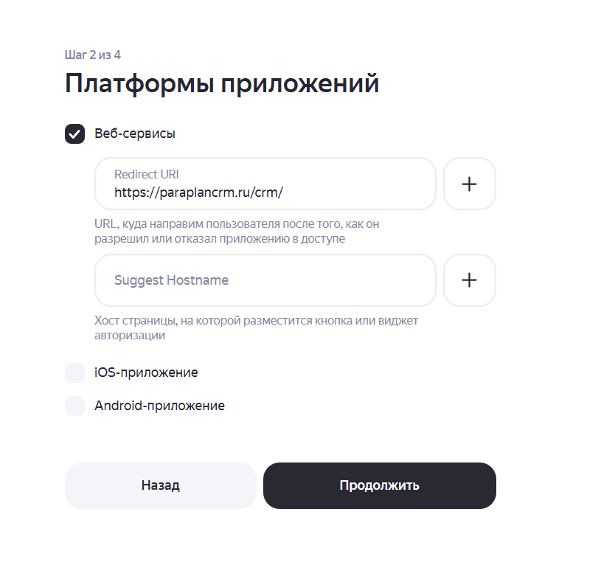Add another Suggest Hostname entry using plus

click(x=469, y=280)
